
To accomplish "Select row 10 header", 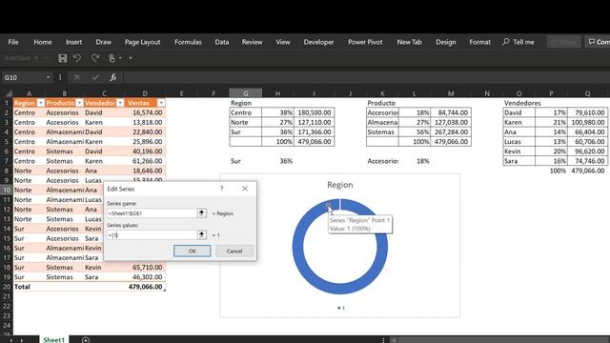I will pos(7,190).
